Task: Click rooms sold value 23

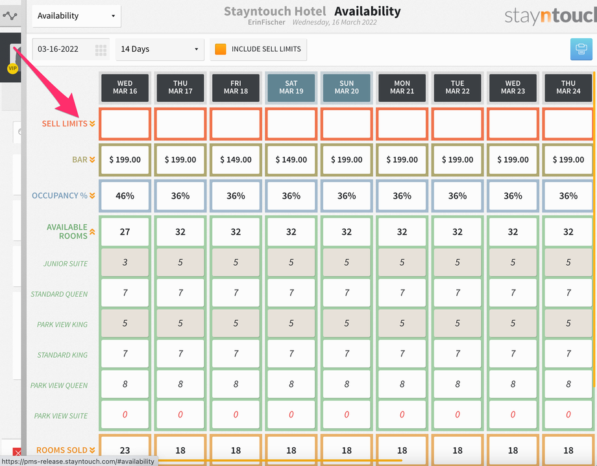Action: tap(125, 450)
